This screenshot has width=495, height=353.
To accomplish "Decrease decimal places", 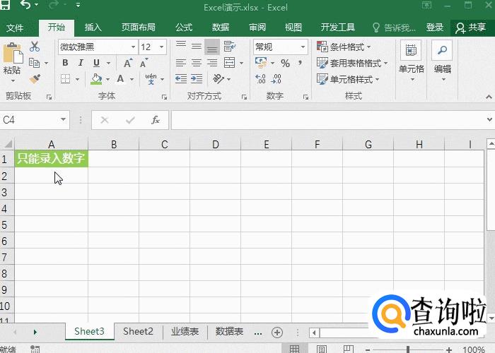I will click(276, 79).
